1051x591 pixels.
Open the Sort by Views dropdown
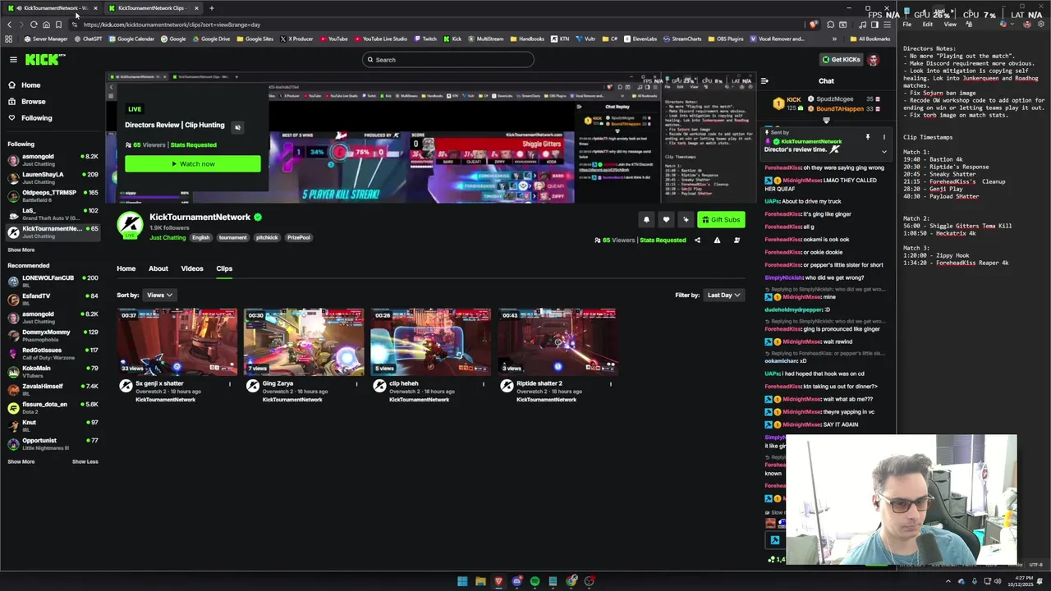(x=159, y=295)
